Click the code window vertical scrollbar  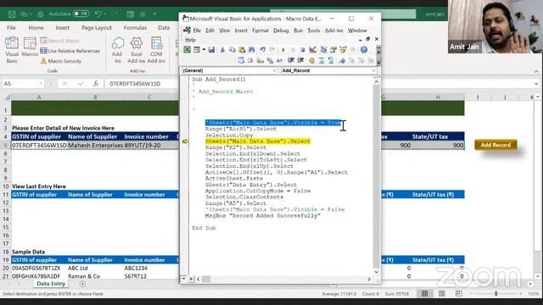[376, 176]
